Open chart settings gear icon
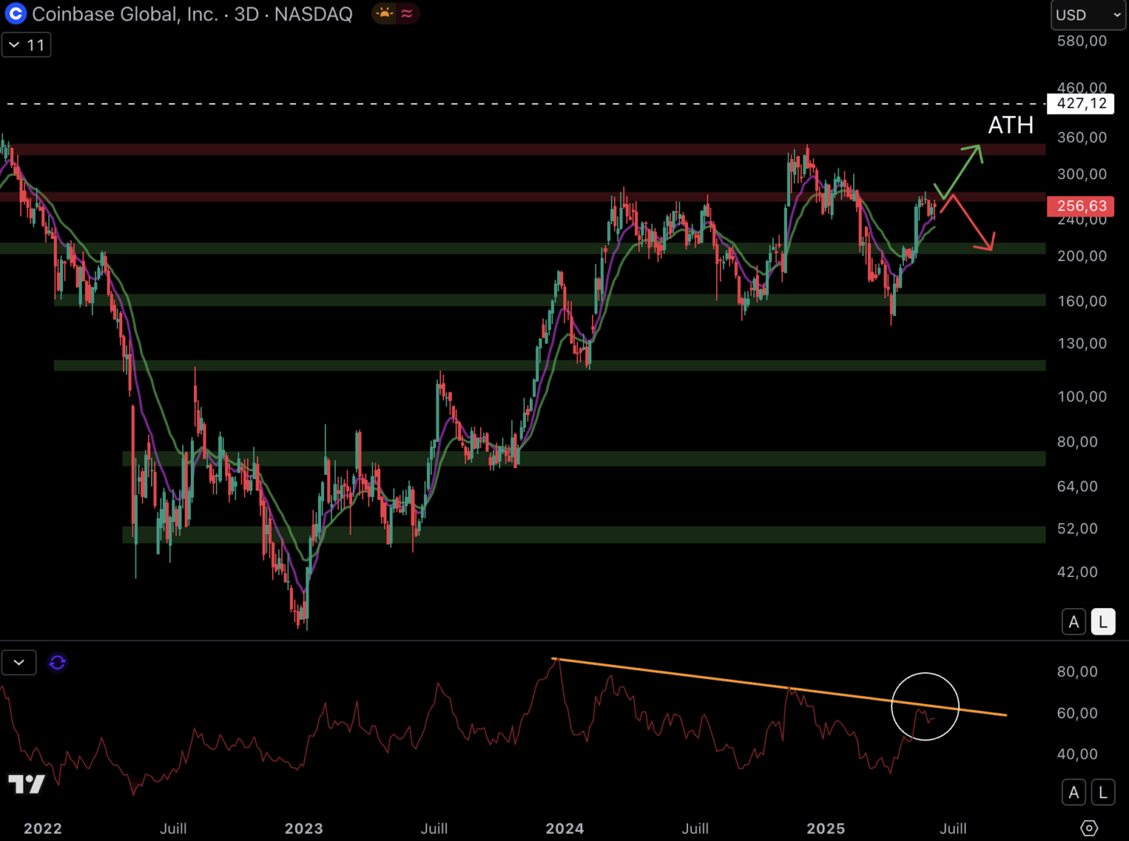 click(x=1089, y=828)
